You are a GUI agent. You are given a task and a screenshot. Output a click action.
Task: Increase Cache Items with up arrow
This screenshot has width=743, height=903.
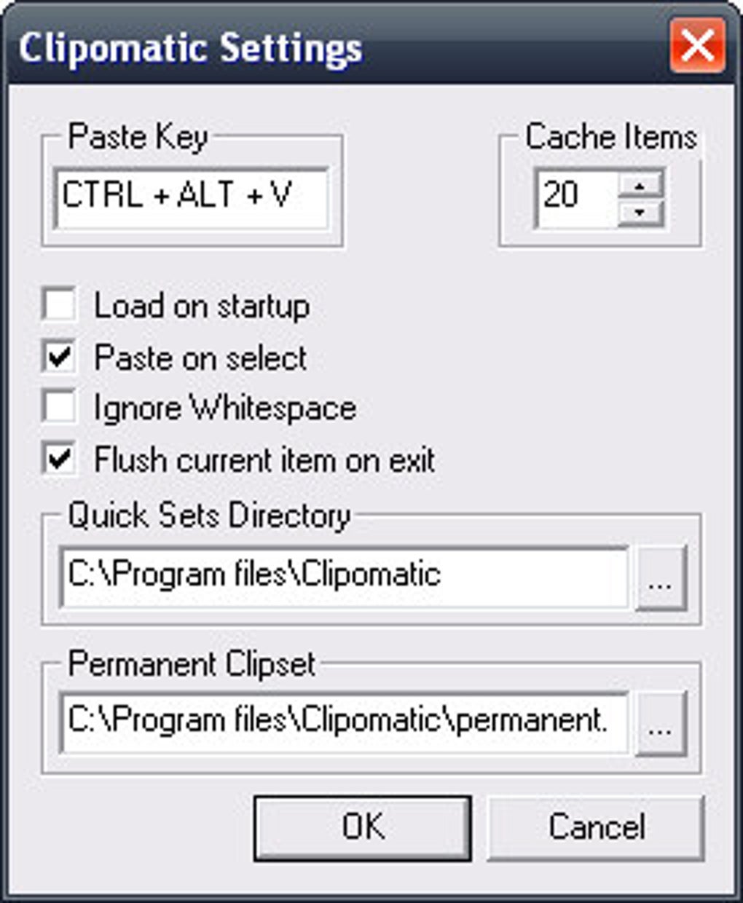[640, 186]
